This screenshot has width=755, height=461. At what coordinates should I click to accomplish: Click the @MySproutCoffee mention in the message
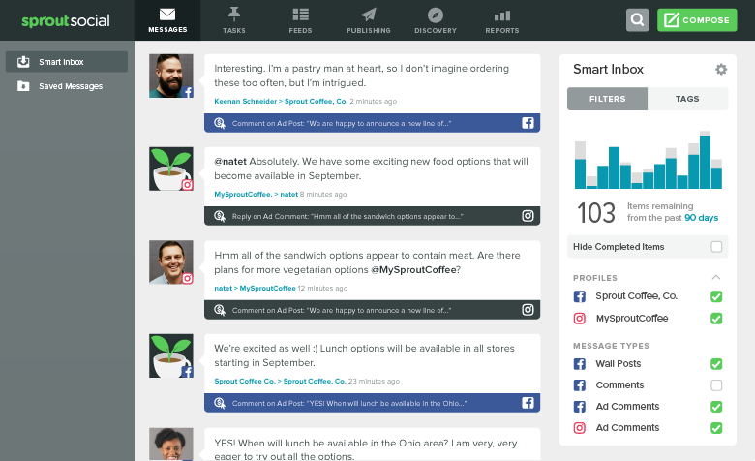(x=413, y=270)
